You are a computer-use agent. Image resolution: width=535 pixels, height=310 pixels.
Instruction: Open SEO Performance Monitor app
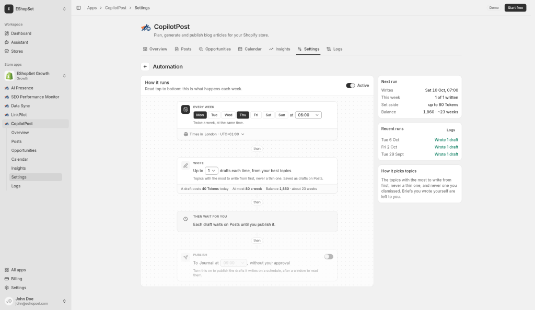tap(36, 97)
